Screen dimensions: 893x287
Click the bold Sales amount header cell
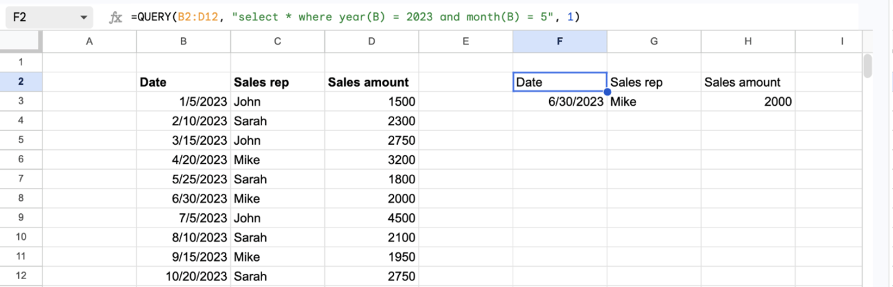tap(372, 82)
